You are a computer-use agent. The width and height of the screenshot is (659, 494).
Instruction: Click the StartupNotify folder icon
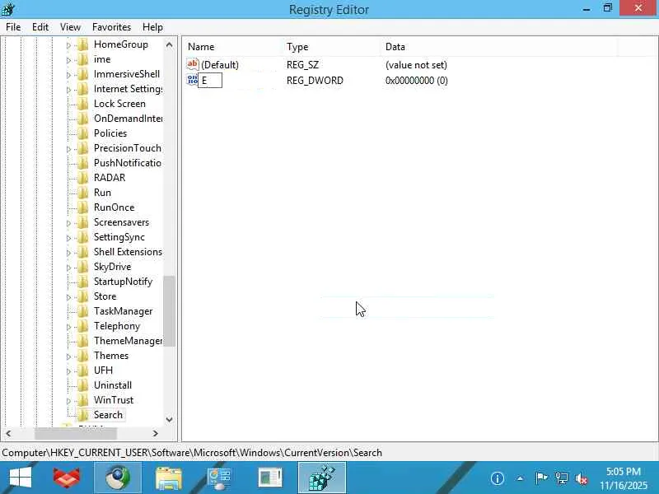click(83, 282)
